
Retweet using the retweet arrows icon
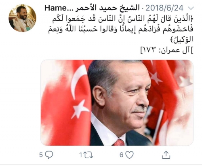coord(88,155)
